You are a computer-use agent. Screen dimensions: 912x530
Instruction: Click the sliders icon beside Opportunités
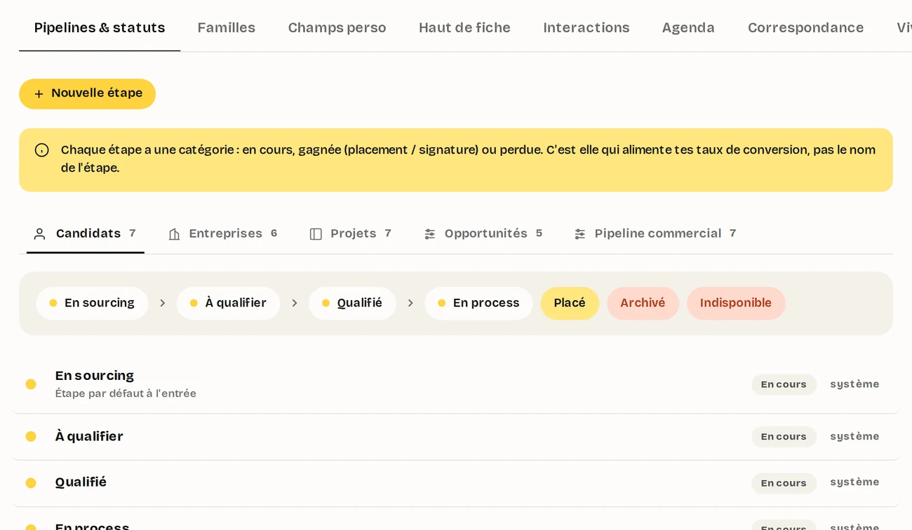point(430,234)
